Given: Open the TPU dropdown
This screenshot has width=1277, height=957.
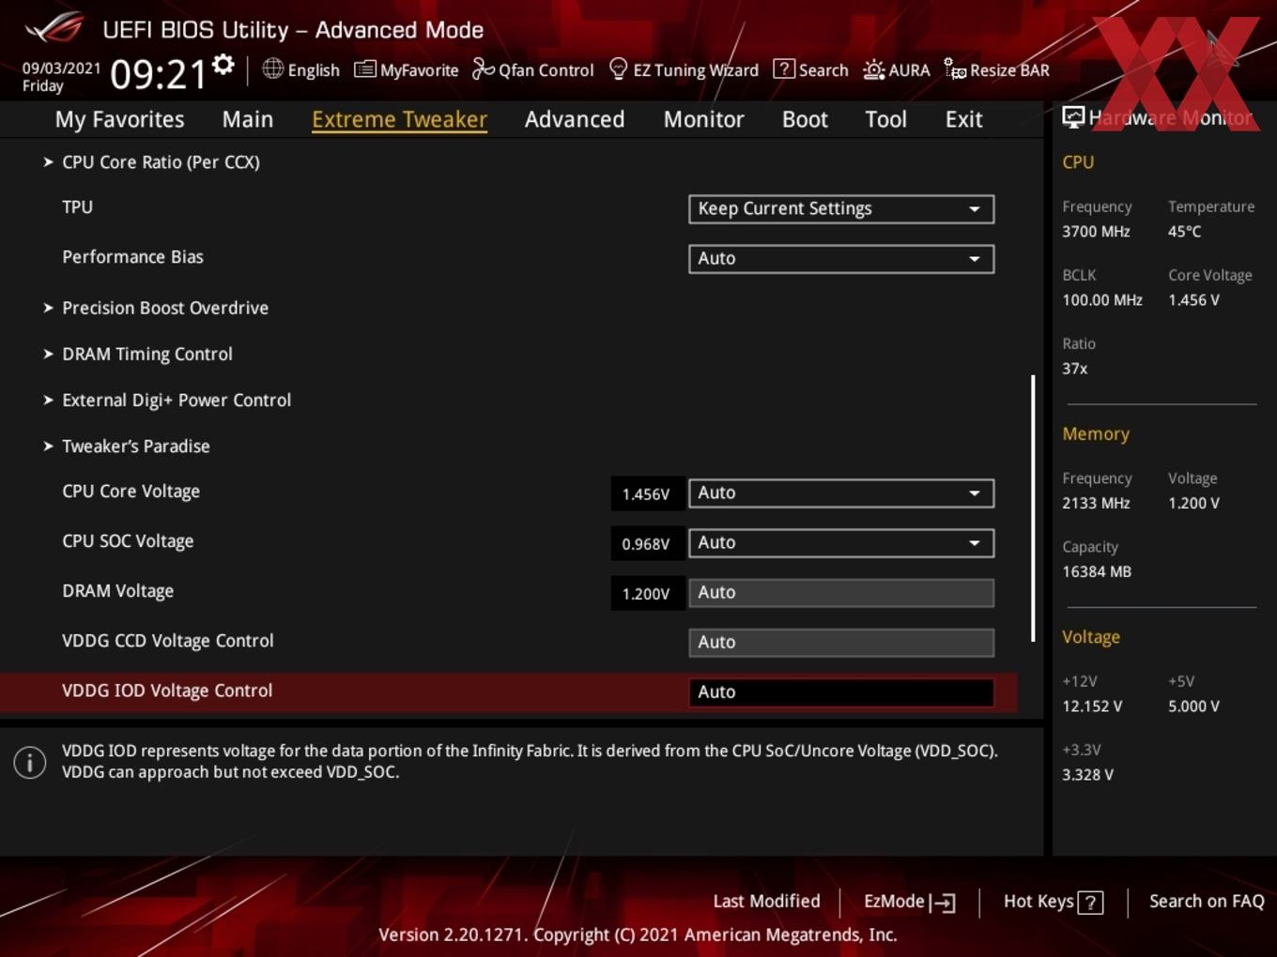Looking at the screenshot, I should (841, 208).
